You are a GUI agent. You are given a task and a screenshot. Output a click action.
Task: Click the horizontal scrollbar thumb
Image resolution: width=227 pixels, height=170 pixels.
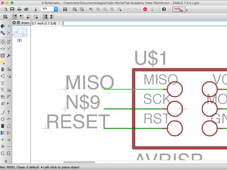[79, 162]
